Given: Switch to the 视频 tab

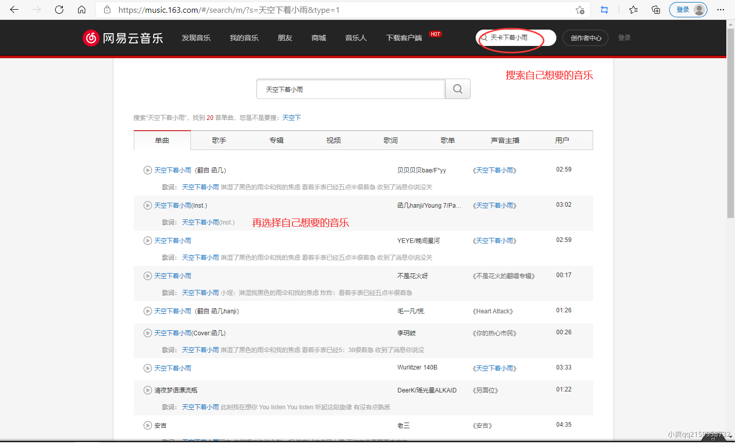Looking at the screenshot, I should [x=334, y=140].
